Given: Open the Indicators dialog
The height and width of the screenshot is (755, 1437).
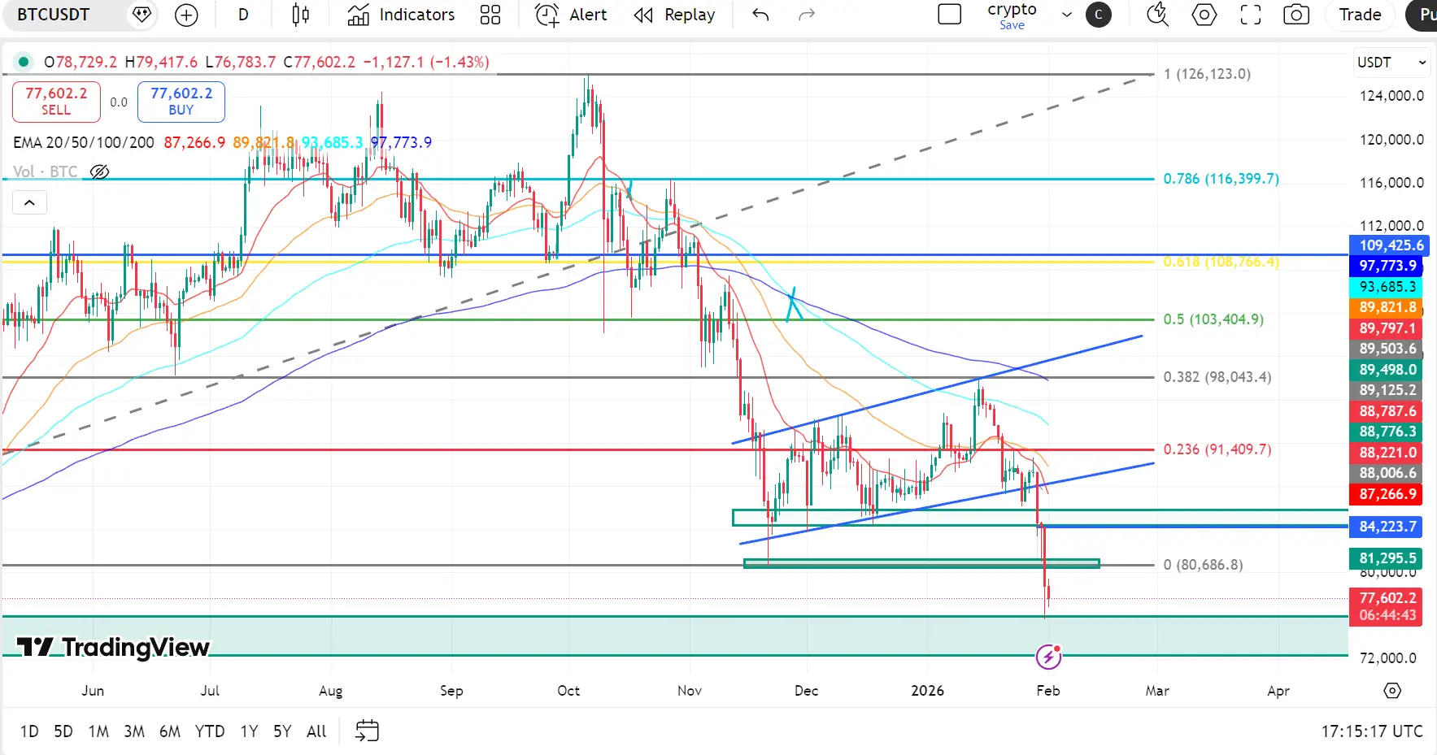Looking at the screenshot, I should pyautogui.click(x=401, y=15).
